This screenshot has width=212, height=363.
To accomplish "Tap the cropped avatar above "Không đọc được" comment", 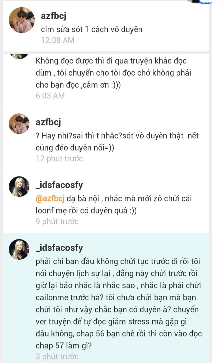I will [x=19, y=56].
